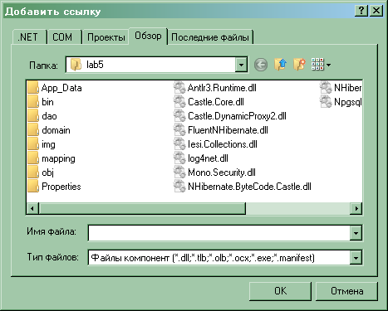Image resolution: width=388 pixels, height=311 pixels.
Task: Expand the Имя файла dropdown arrow
Action: (356, 233)
